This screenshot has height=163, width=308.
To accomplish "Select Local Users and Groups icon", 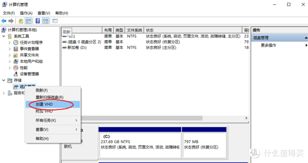I will pos(16,61).
